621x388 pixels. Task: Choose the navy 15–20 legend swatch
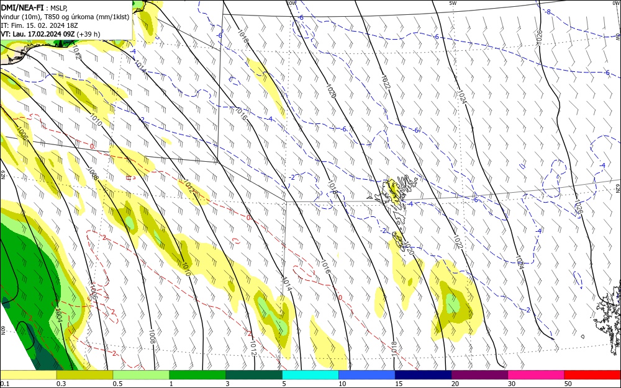click(x=423, y=375)
